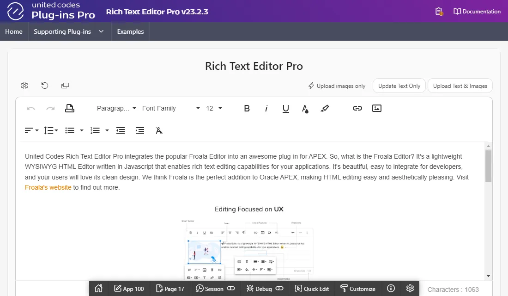Follow the Froala's website link
The height and width of the screenshot is (296, 508).
[x=48, y=187]
